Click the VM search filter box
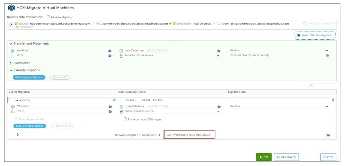Viewport: 344px width, 166px height. [322, 86]
